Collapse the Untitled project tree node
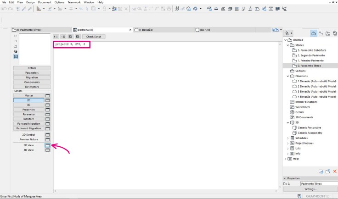The height and width of the screenshot is (199, 338). [x=285, y=40]
